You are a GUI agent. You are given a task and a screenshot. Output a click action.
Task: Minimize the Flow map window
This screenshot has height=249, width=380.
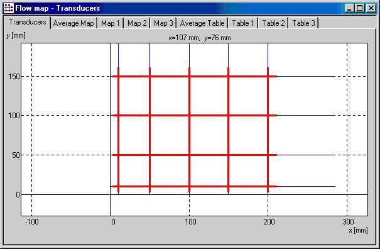[x=349, y=8]
